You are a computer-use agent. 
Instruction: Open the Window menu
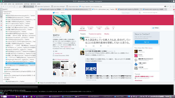[x=33, y=4]
